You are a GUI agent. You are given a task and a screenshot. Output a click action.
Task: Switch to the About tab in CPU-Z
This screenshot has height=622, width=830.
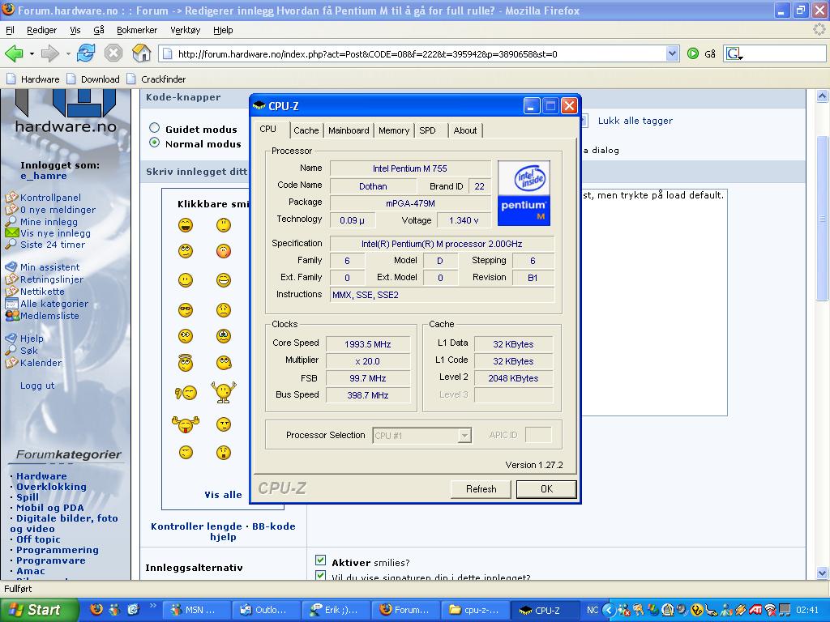point(464,130)
